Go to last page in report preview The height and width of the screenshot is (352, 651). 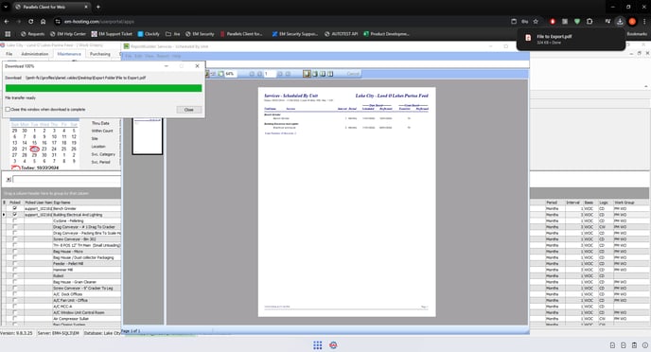(288, 74)
